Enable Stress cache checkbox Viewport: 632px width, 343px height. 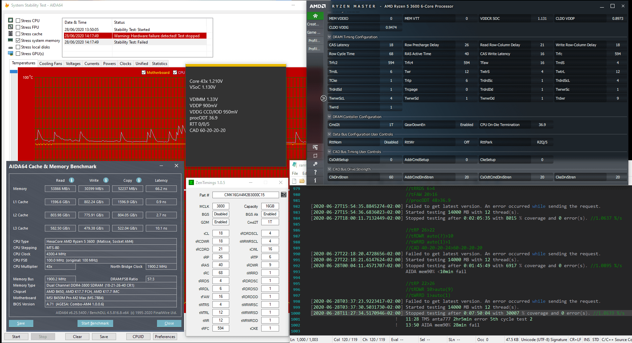click(x=18, y=34)
